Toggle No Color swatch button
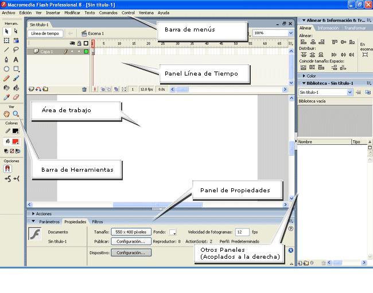Image resolution: width=373 pixels, height=293 pixels. [x=12, y=151]
